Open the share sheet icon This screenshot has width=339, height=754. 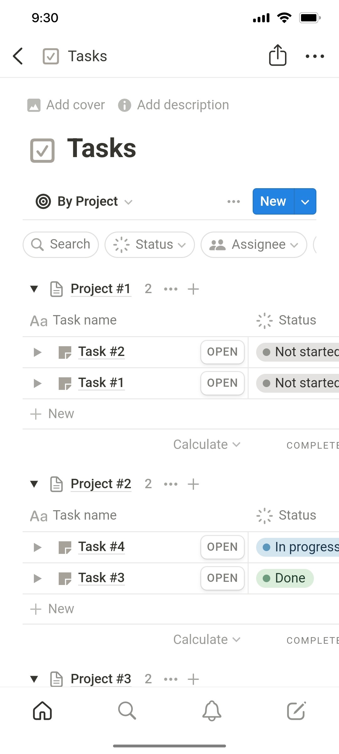277,56
